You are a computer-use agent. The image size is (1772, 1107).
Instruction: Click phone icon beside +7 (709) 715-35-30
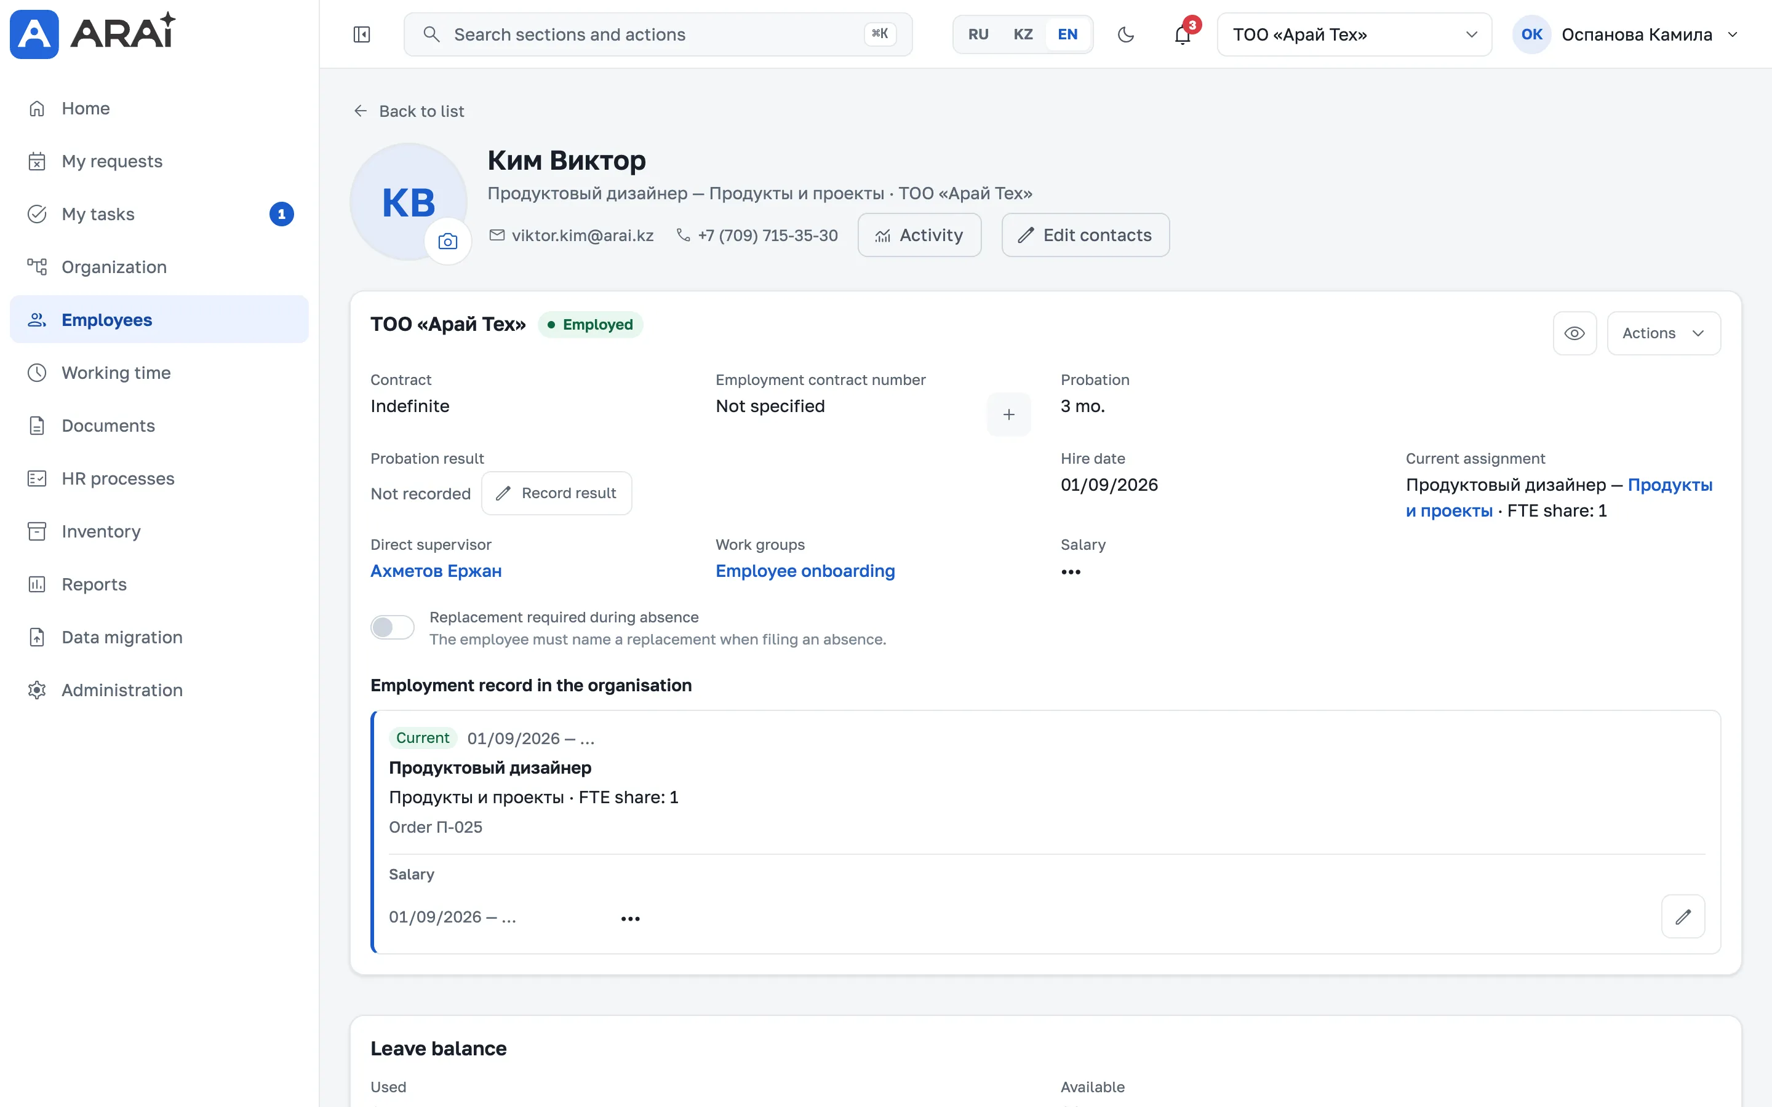click(683, 235)
